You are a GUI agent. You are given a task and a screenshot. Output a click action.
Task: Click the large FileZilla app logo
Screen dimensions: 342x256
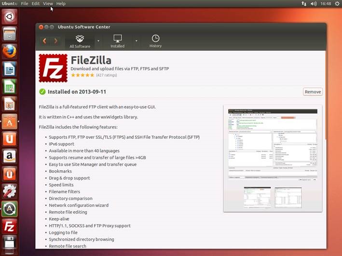point(53,68)
